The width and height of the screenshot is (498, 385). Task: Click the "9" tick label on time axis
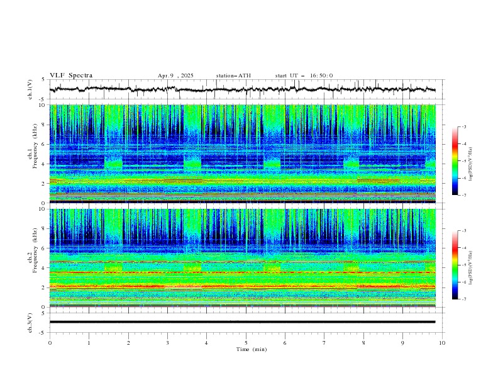(x=402, y=343)
